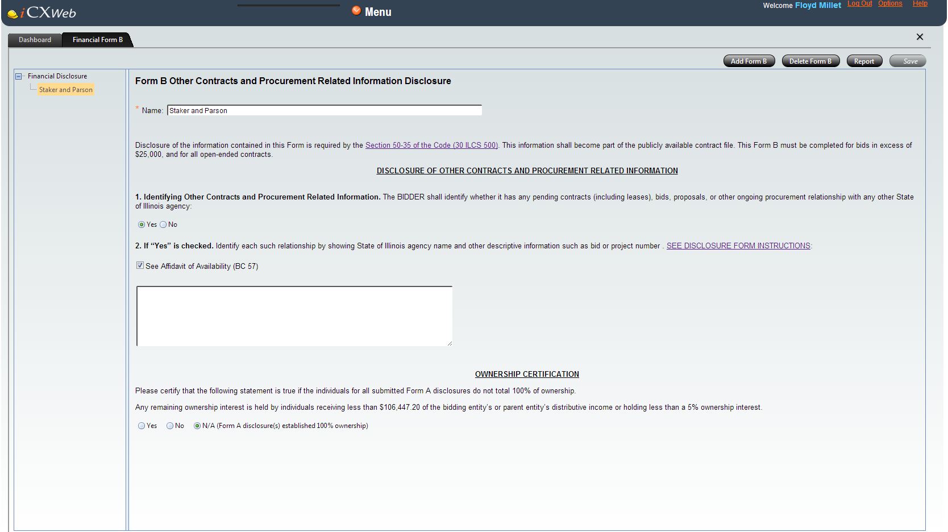Close the Financial Form B panel

(x=920, y=37)
